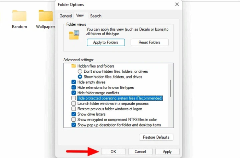Screen dimensions: 240x158
Task: Open the Wallpapers folder icon
Action: (x=46, y=15)
